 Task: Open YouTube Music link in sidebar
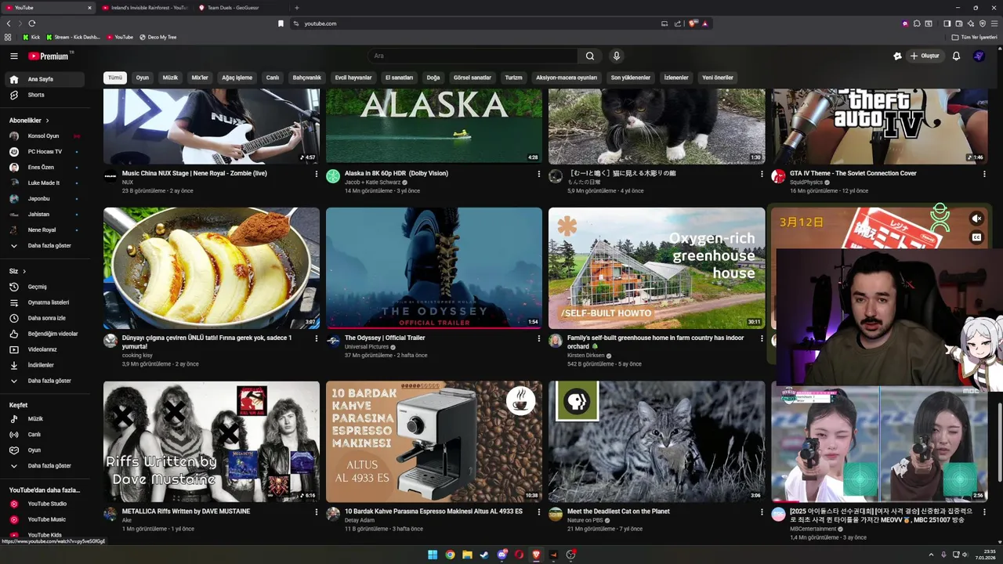point(46,519)
